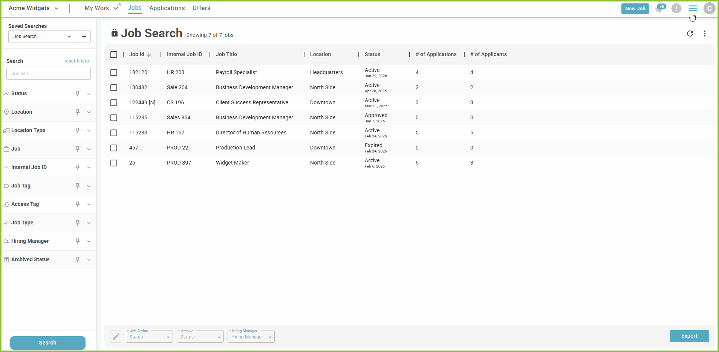The width and height of the screenshot is (719, 352).
Task: Pin the Hiring Manager filter
Action: [78, 241]
